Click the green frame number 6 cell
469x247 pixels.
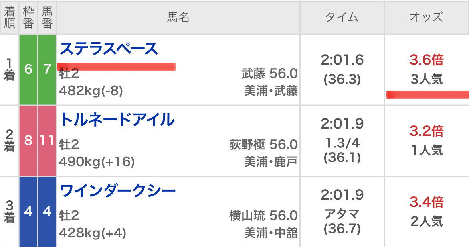click(x=28, y=69)
